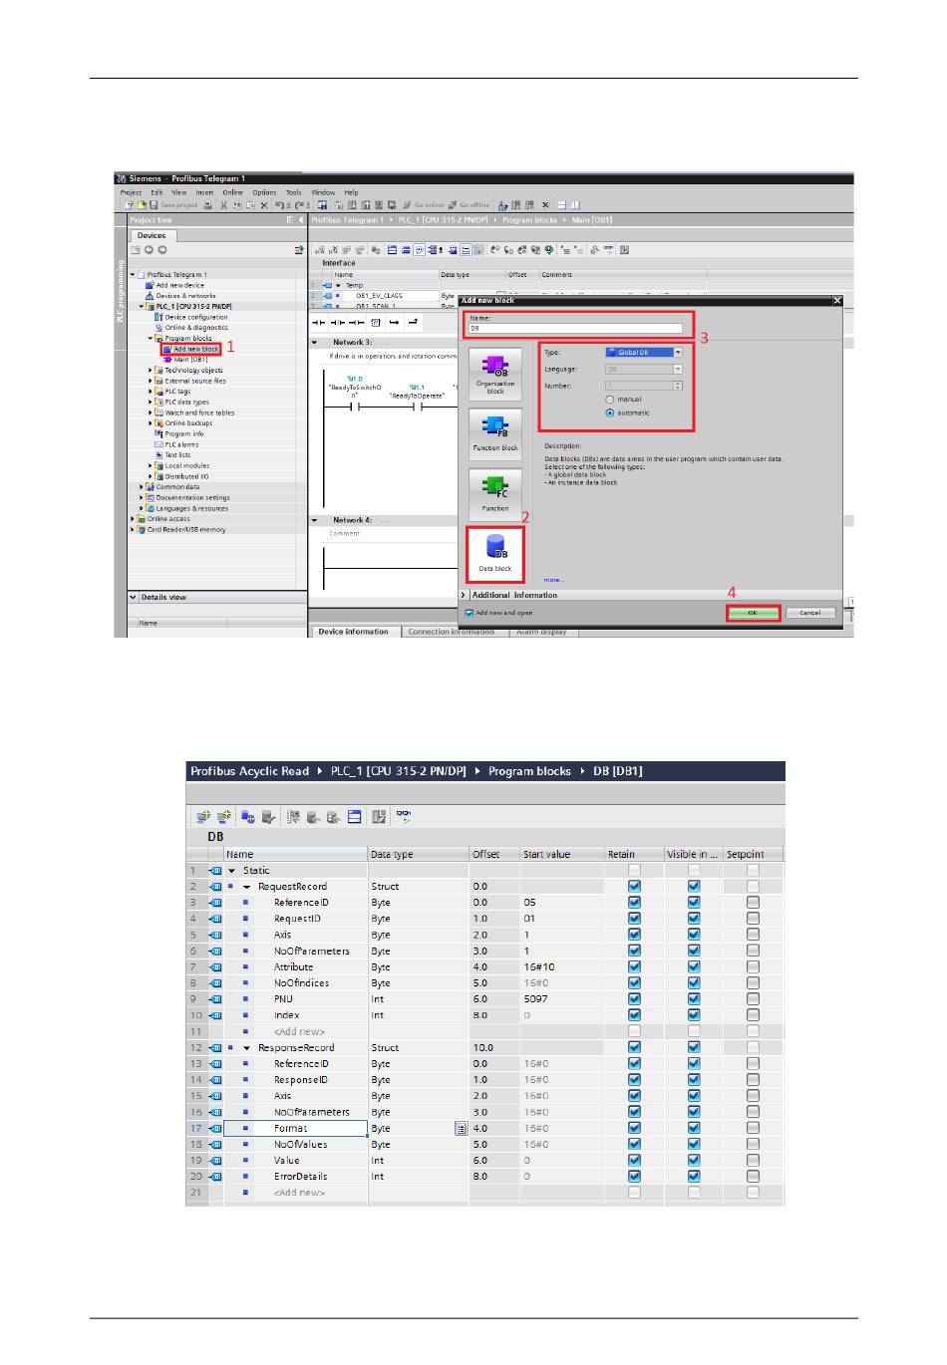Click Cancel in Add new block dialog
This screenshot has width=947, height=1365.
click(x=810, y=613)
